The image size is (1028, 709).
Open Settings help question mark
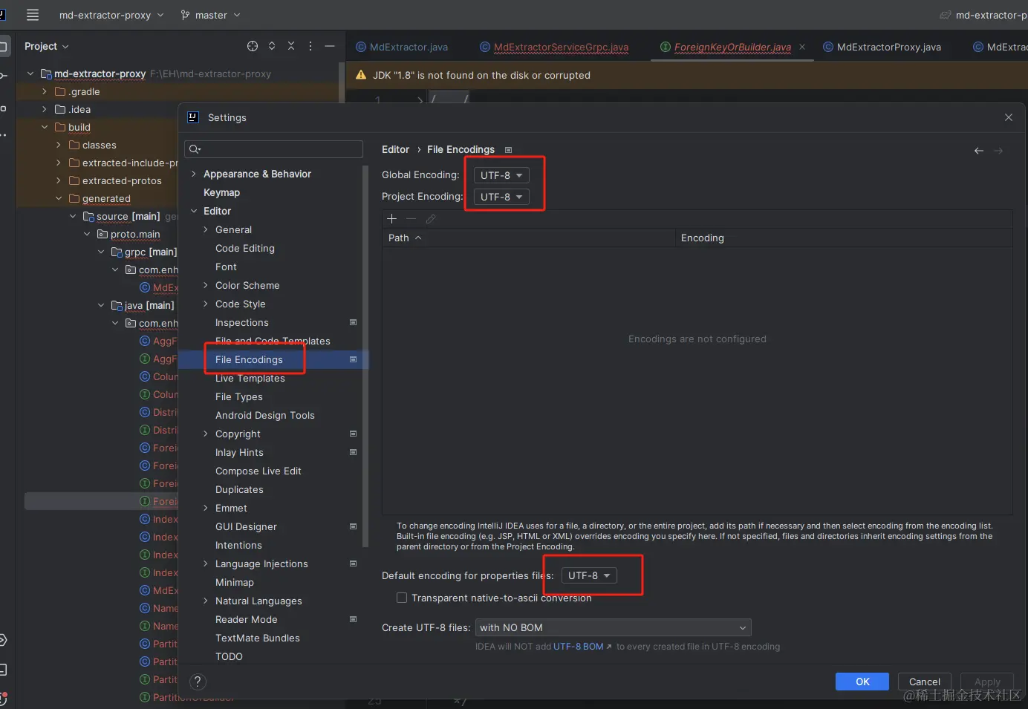pyautogui.click(x=198, y=682)
